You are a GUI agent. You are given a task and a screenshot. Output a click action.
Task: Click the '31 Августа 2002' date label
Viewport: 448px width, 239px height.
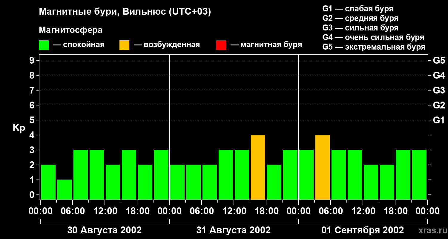(234, 230)
